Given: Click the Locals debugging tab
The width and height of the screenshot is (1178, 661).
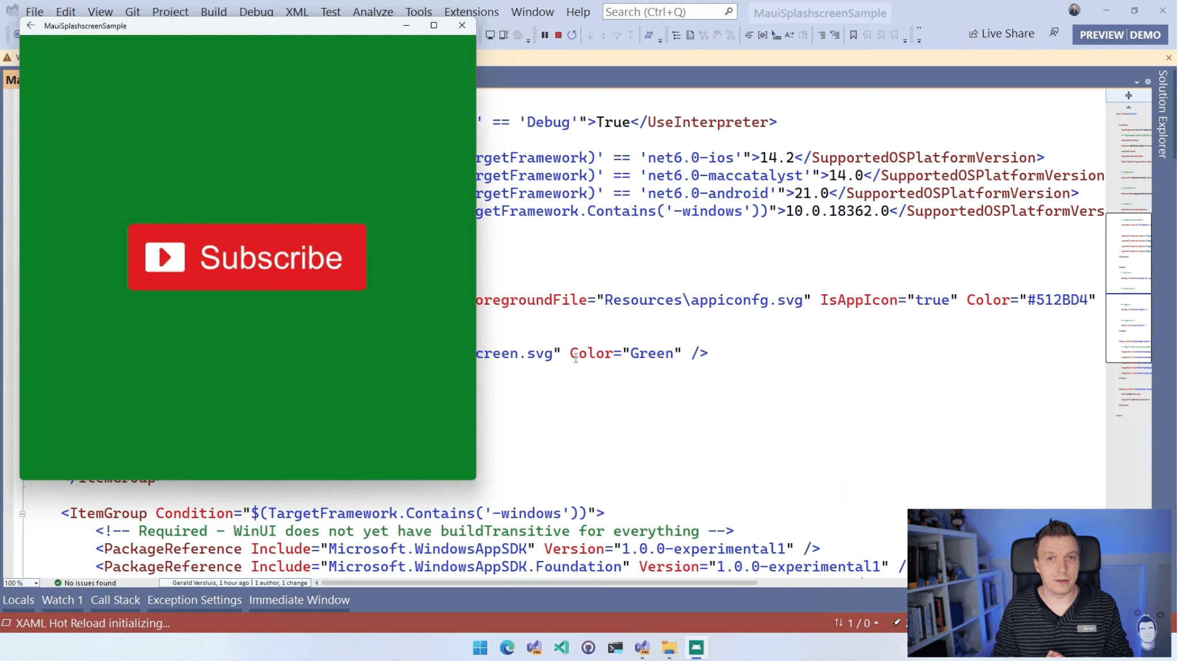Looking at the screenshot, I should (x=18, y=599).
